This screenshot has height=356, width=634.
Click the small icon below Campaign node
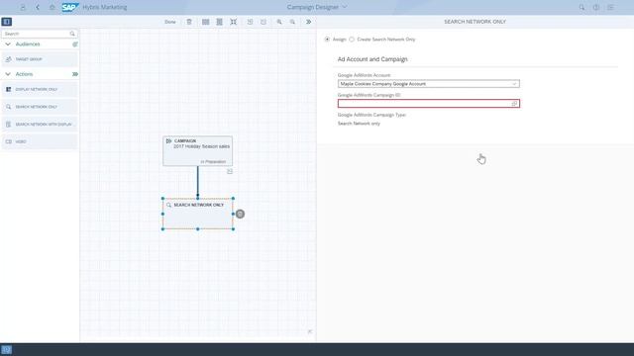coord(230,171)
